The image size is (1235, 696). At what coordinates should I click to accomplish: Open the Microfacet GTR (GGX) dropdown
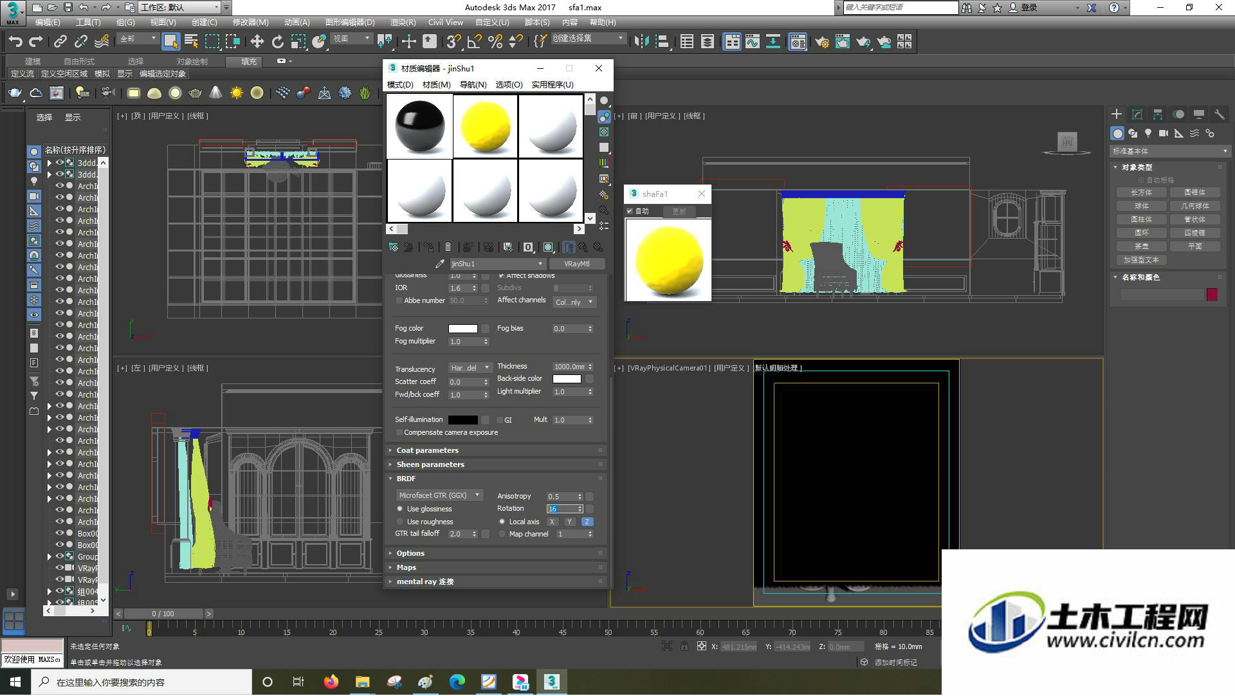pyautogui.click(x=439, y=495)
